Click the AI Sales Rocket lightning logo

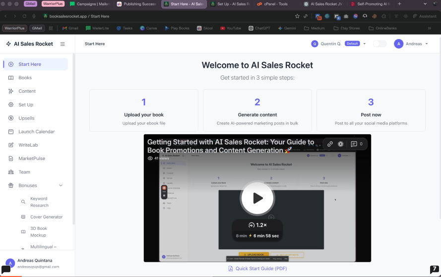8,44
